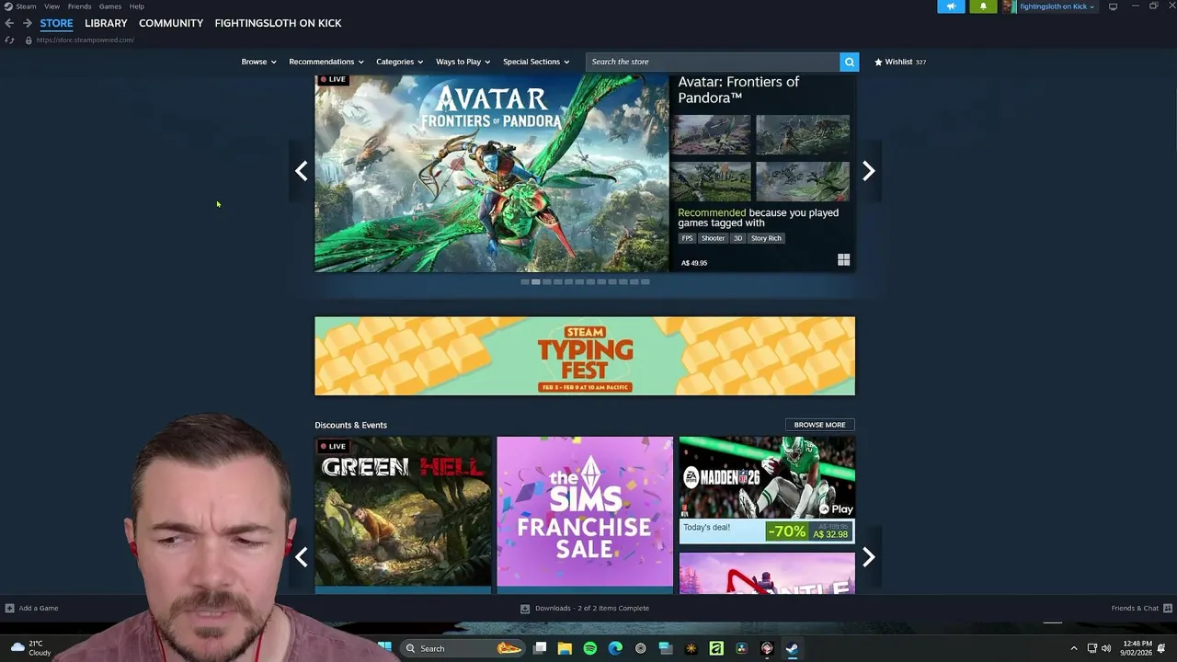Click the Steam announcements megaphone icon
The image size is (1177, 662).
(951, 6)
